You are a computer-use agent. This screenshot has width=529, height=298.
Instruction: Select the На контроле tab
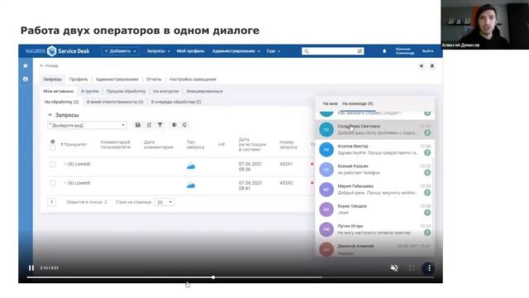[x=165, y=91]
